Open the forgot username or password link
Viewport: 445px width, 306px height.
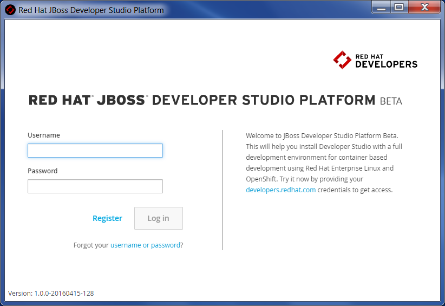tap(145, 245)
